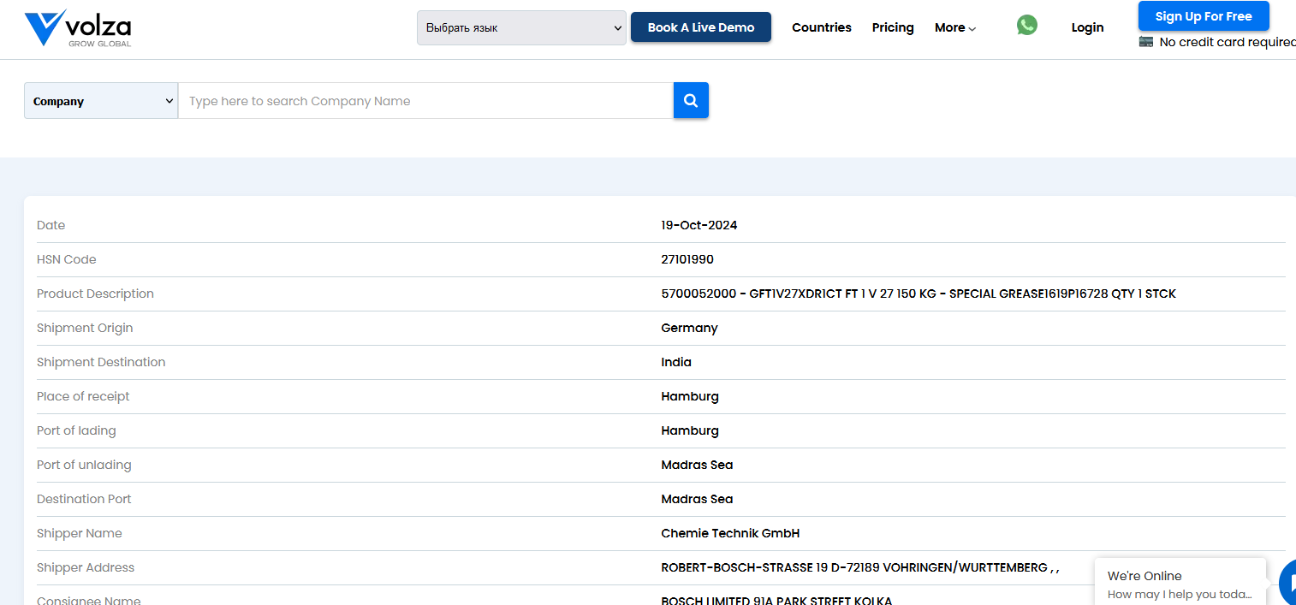The width and height of the screenshot is (1296, 605).
Task: Click the Login link
Action: click(x=1087, y=27)
